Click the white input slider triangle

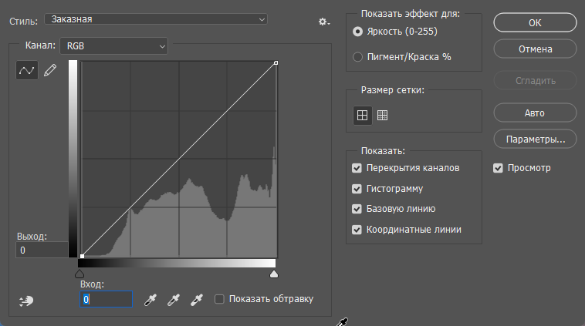274,274
